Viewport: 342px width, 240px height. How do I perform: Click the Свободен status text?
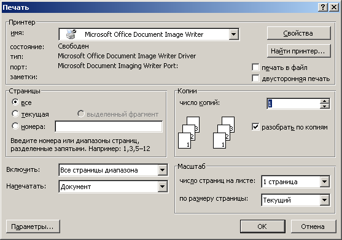click(x=73, y=46)
